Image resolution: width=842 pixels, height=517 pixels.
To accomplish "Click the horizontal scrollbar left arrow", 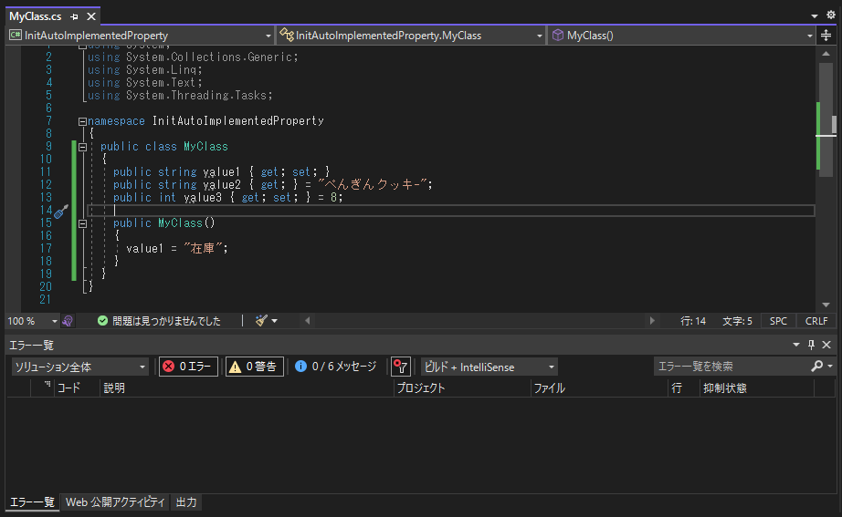I will point(307,321).
